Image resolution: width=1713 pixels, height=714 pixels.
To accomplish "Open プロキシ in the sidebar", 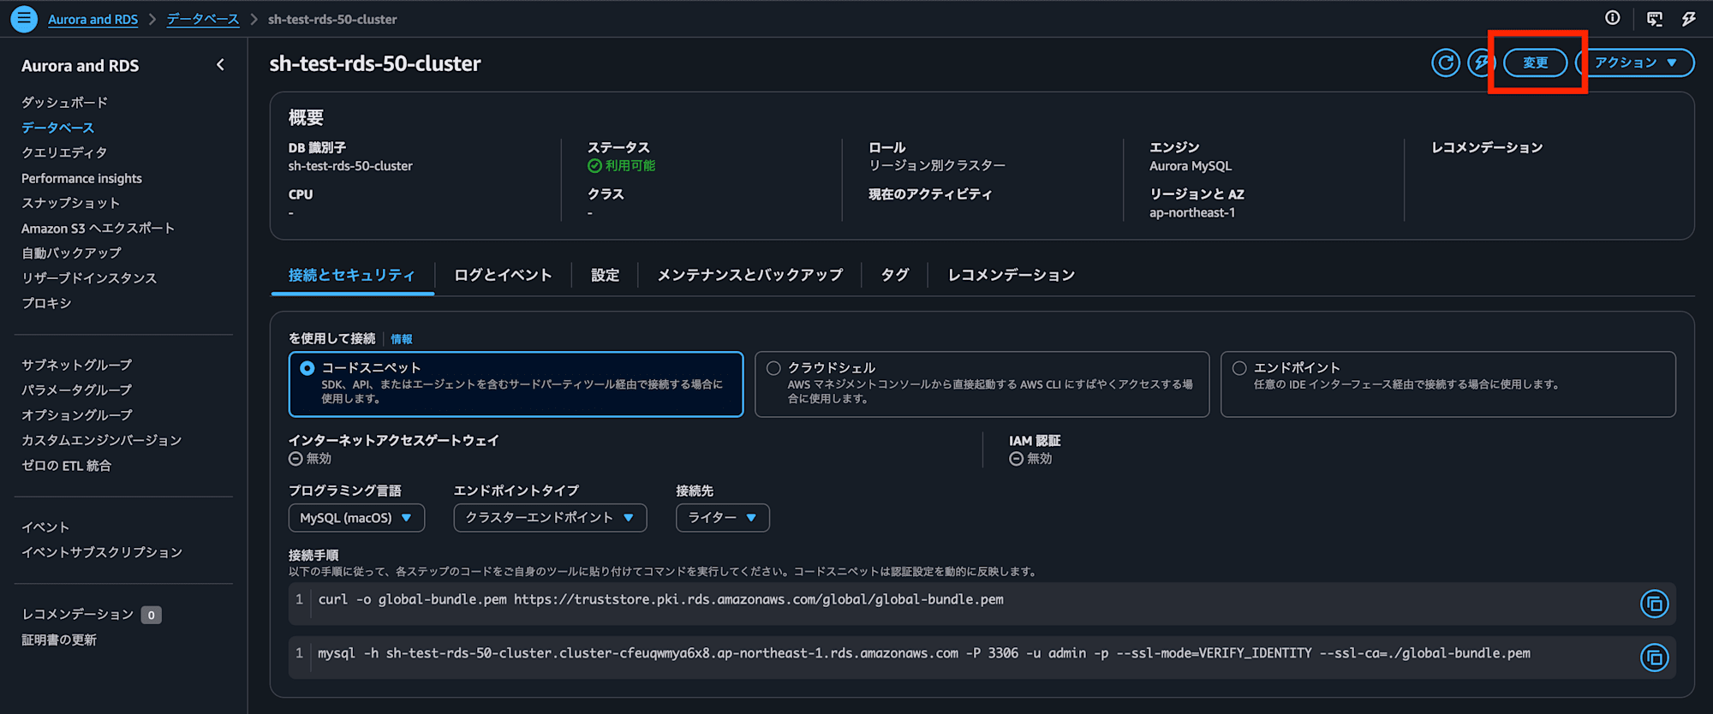I will 46,303.
